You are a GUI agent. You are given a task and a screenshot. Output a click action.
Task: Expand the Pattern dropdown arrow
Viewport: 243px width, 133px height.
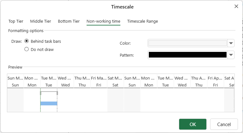[x=231, y=55]
